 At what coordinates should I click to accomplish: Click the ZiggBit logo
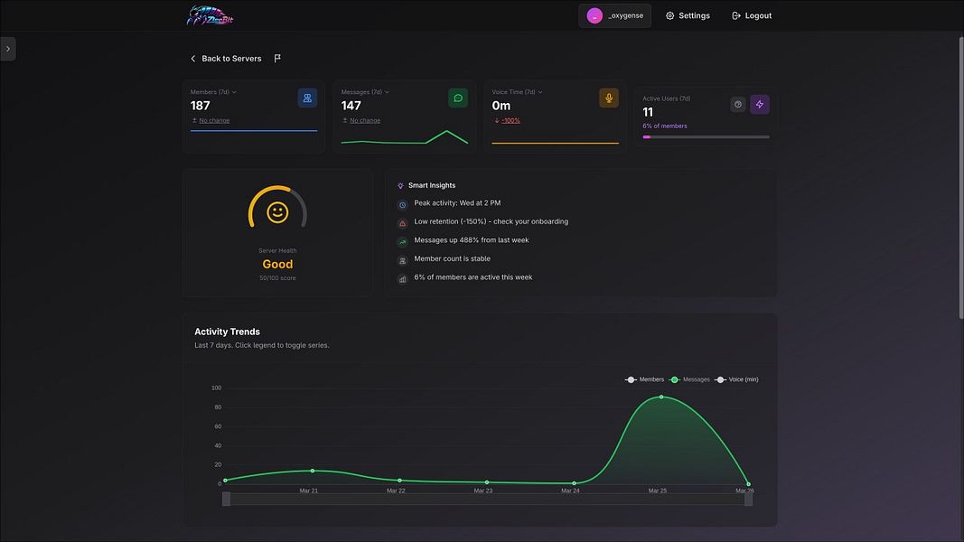click(x=211, y=15)
